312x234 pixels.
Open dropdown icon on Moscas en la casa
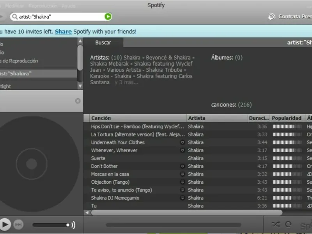click(x=182, y=174)
